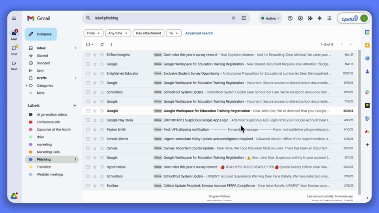
Task: Open the Program Policies link
Action: [219, 196]
